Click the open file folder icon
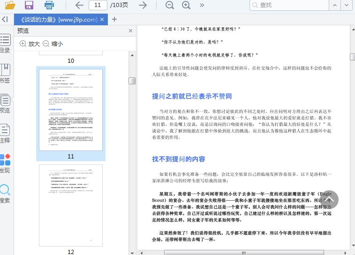This screenshot has width=355, height=255. pos(10,5)
